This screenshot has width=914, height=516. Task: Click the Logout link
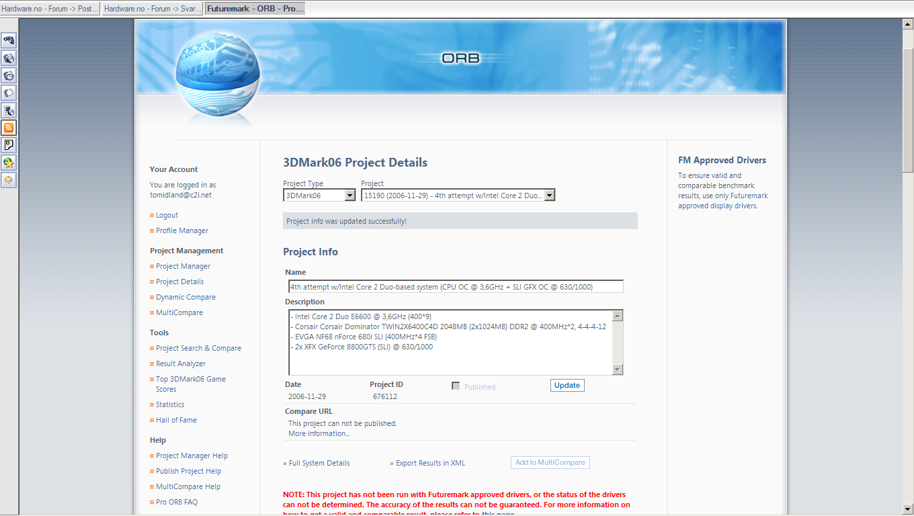[167, 216]
